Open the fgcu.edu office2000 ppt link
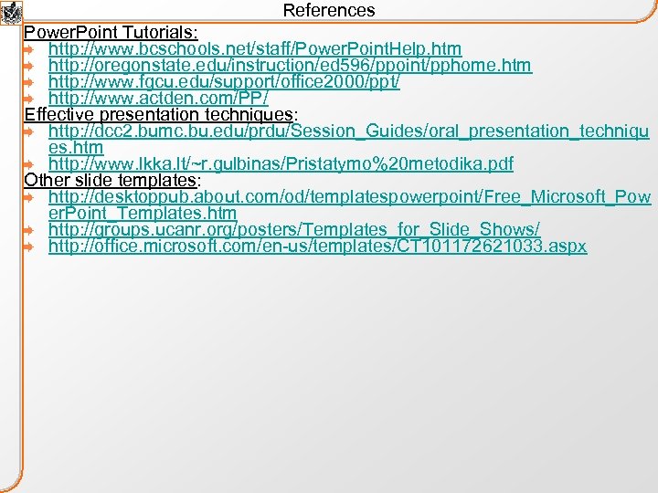 click(x=224, y=82)
